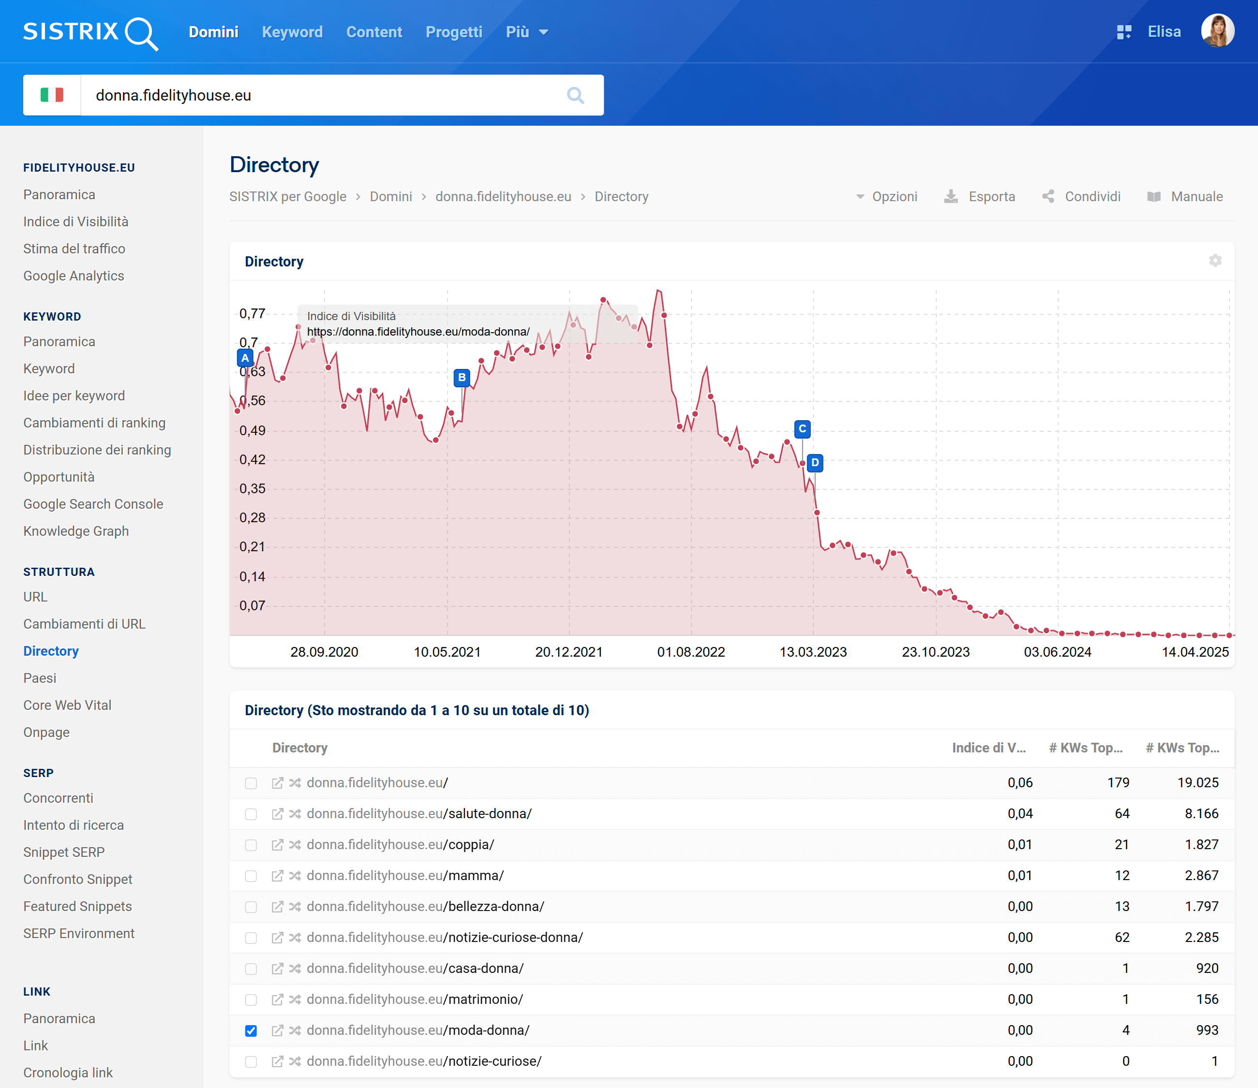Select Indice di Visibilità in sidebar

[76, 221]
